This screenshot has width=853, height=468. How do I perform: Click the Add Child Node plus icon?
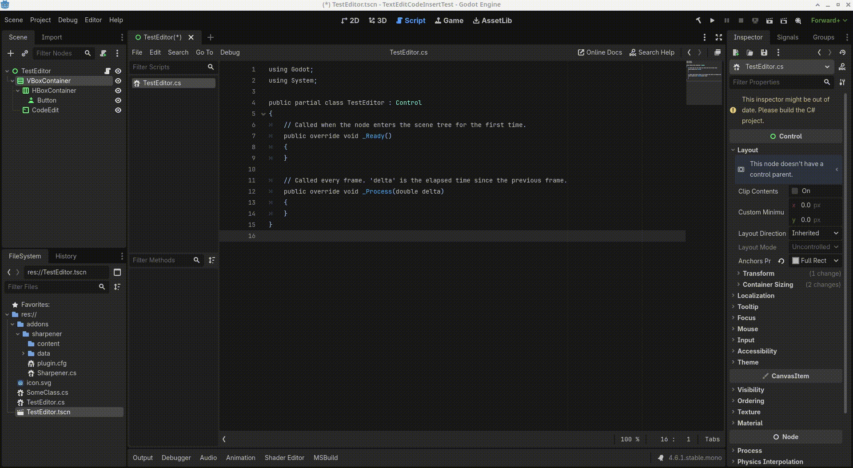tap(11, 53)
